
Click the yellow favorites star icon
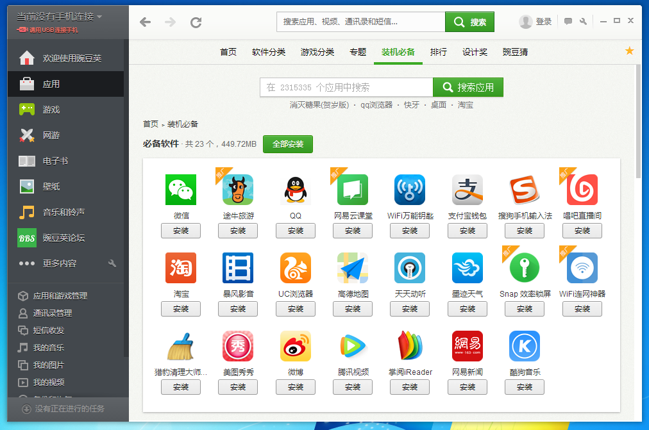[629, 50]
